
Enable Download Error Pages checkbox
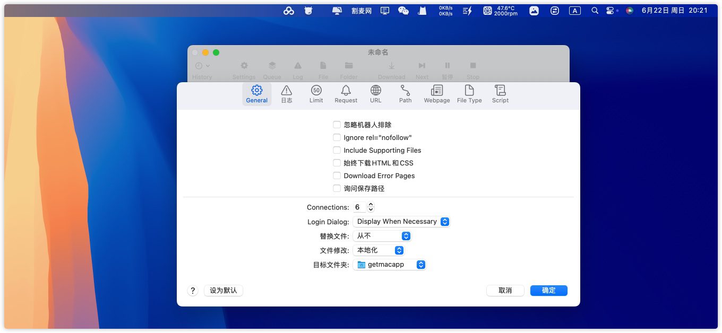[x=337, y=176]
